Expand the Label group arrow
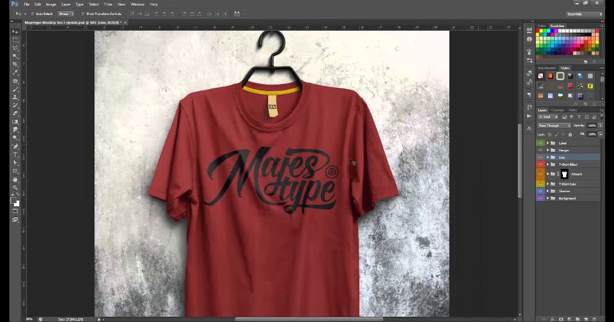This screenshot has height=322, width=614. click(x=548, y=143)
